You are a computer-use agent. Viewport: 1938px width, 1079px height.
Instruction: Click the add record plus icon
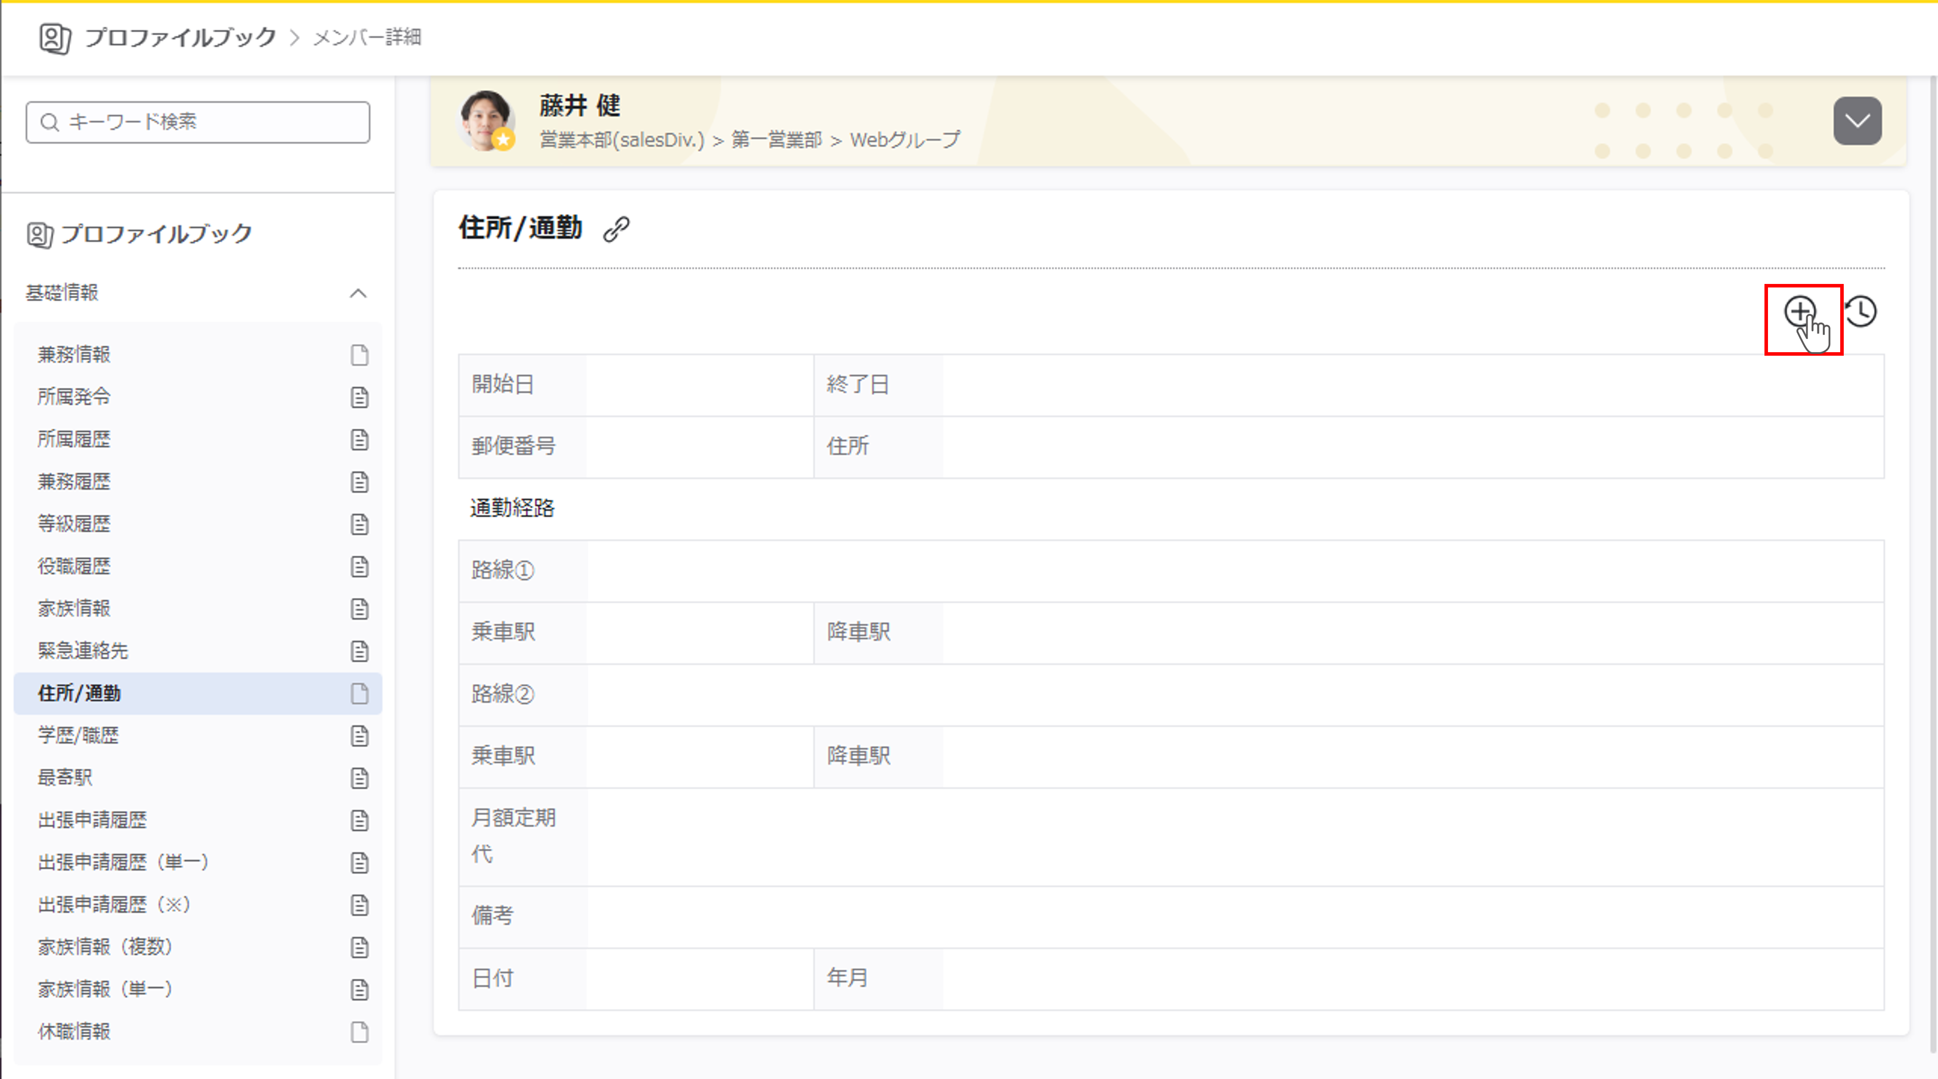(x=1800, y=311)
